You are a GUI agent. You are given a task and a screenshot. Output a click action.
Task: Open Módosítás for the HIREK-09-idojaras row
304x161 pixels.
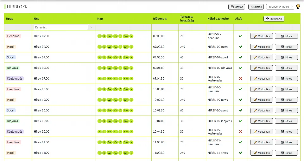262,68
